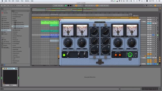The width and height of the screenshot is (162, 91).
Task: Open the Edit menu
Action: point(13,1)
